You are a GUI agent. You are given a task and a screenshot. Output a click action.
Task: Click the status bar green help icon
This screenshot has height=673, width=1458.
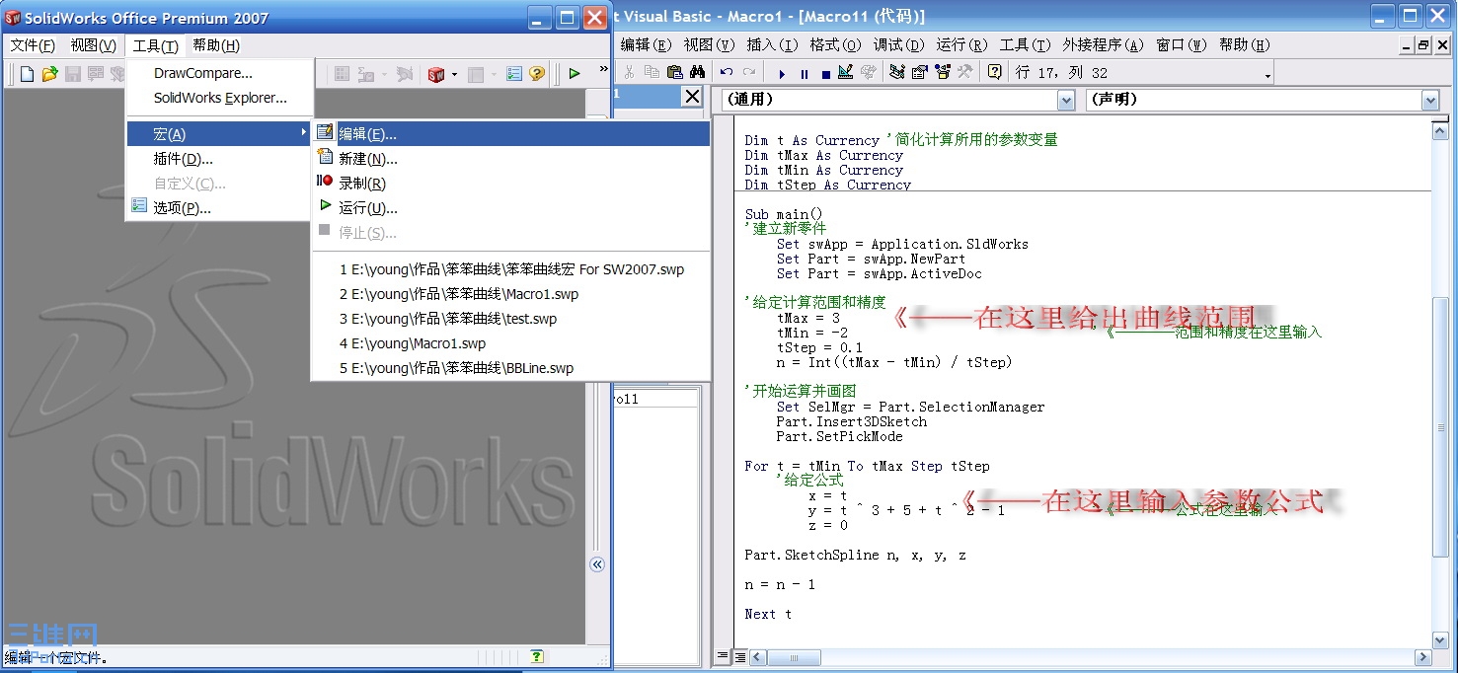click(537, 656)
